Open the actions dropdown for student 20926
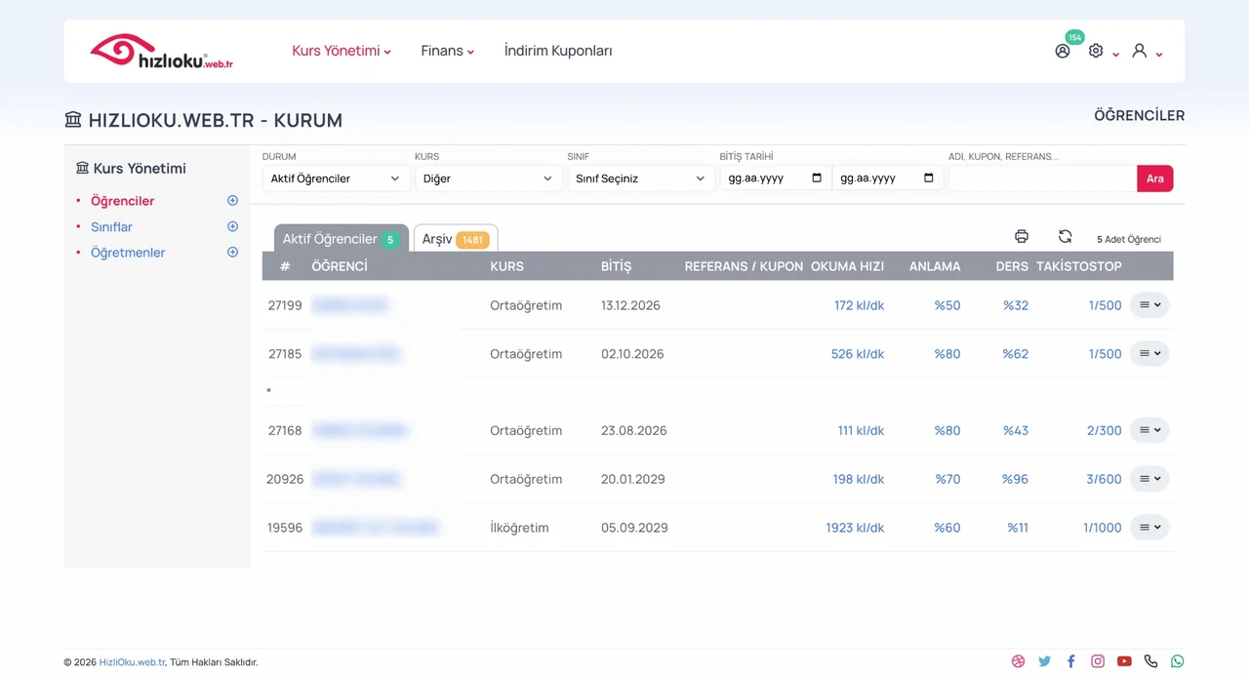The width and height of the screenshot is (1249, 675). pyautogui.click(x=1149, y=479)
